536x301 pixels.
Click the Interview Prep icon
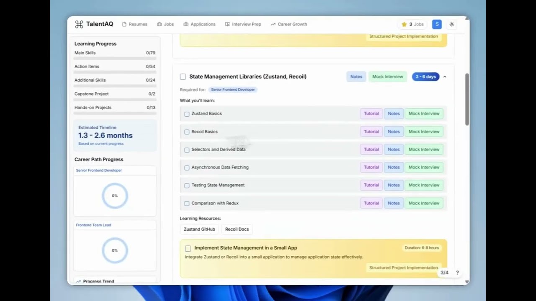coord(227,24)
